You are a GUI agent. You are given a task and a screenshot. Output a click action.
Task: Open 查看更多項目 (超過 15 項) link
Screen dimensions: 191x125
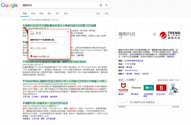(x=168, y=80)
